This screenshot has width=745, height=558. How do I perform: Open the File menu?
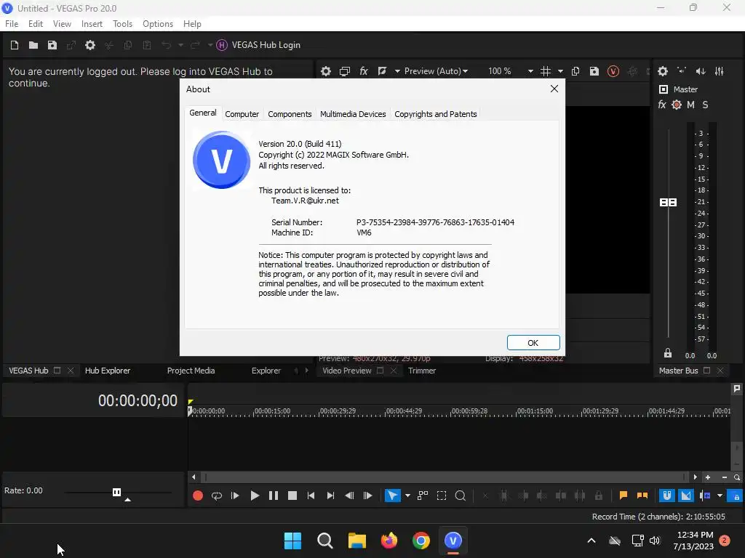12,24
